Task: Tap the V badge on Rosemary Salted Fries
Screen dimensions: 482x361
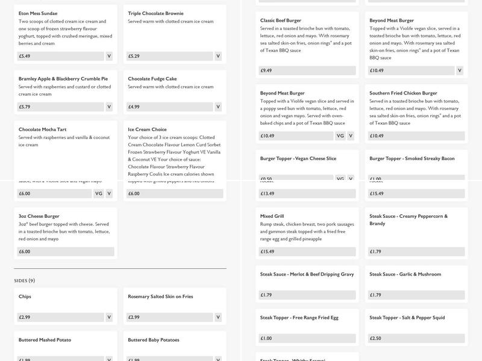Action: 218,317
